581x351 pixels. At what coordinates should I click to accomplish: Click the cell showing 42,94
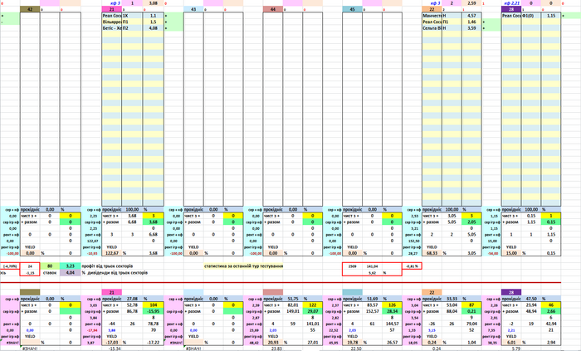pos(551,324)
